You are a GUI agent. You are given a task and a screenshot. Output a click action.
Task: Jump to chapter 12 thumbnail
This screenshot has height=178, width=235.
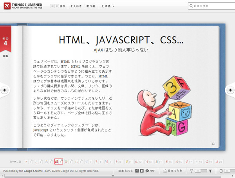coord(139,162)
